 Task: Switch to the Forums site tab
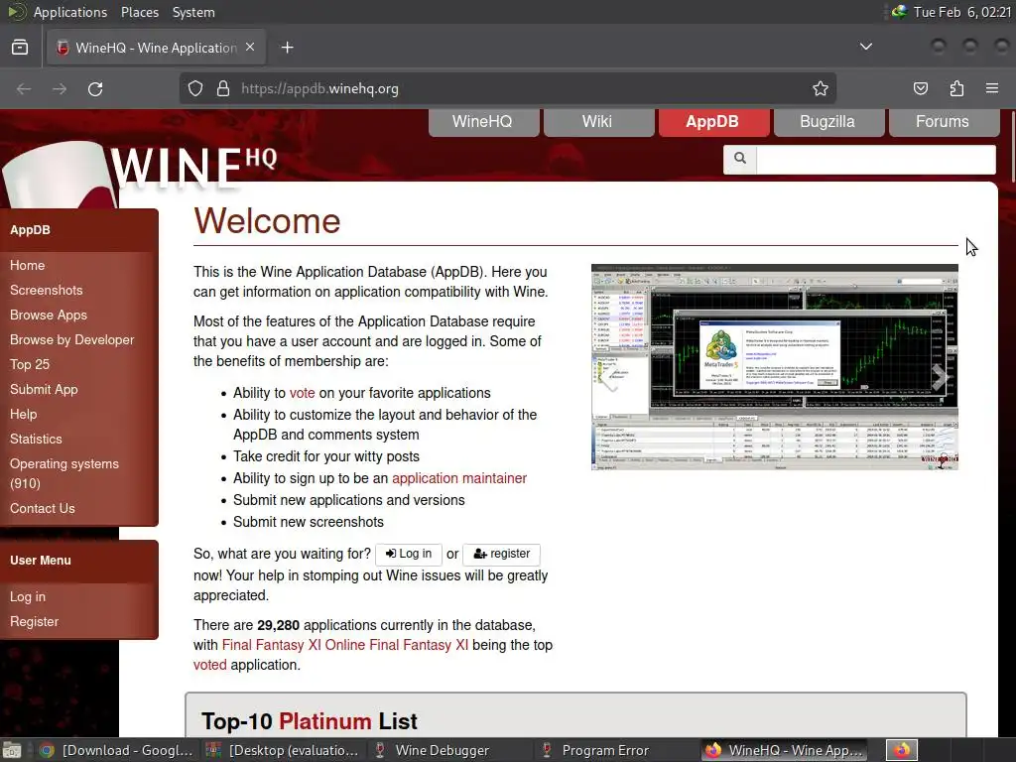[945, 122]
